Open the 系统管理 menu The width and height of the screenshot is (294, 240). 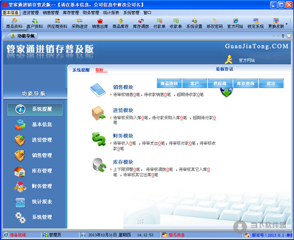click(131, 13)
